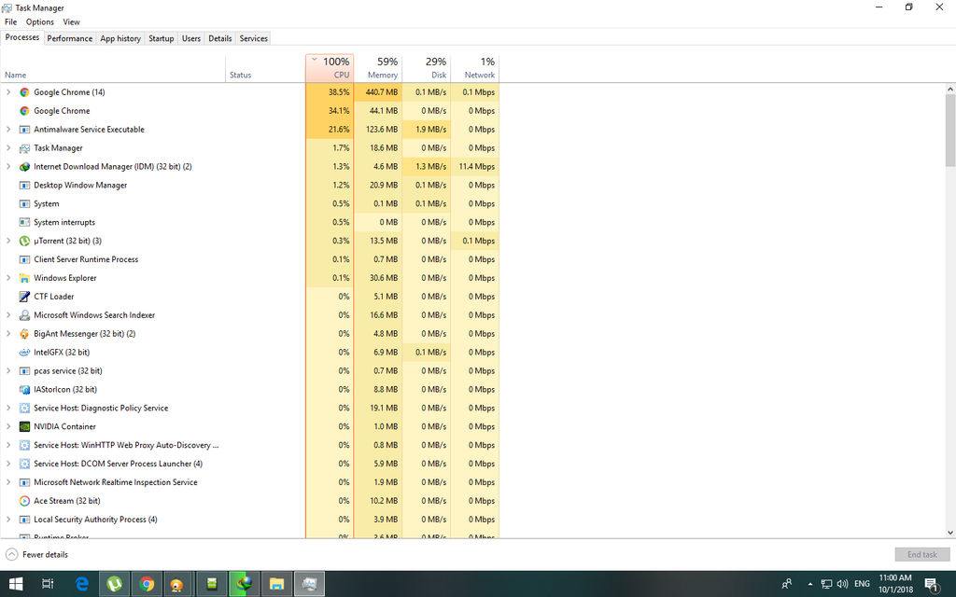The image size is (956, 597).
Task: Sort processes by Network column
Action: pyautogui.click(x=475, y=67)
